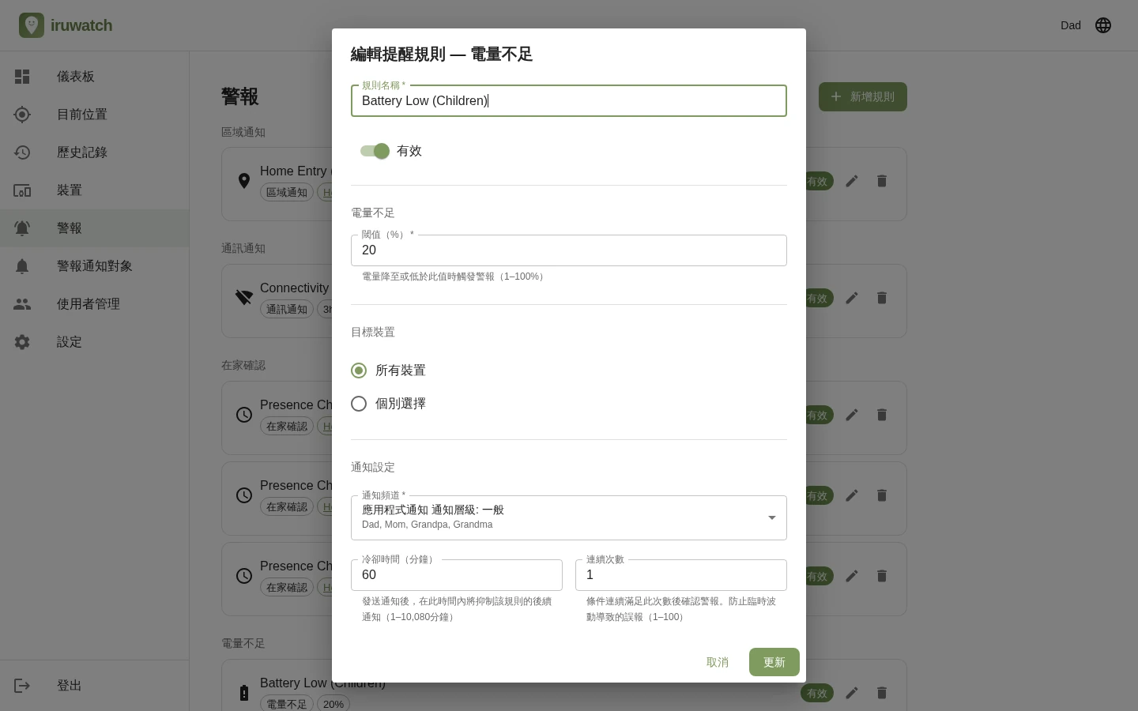The image size is (1138, 711).
Task: Click the 通訊通知 chip on Connectivity
Action: (287, 309)
